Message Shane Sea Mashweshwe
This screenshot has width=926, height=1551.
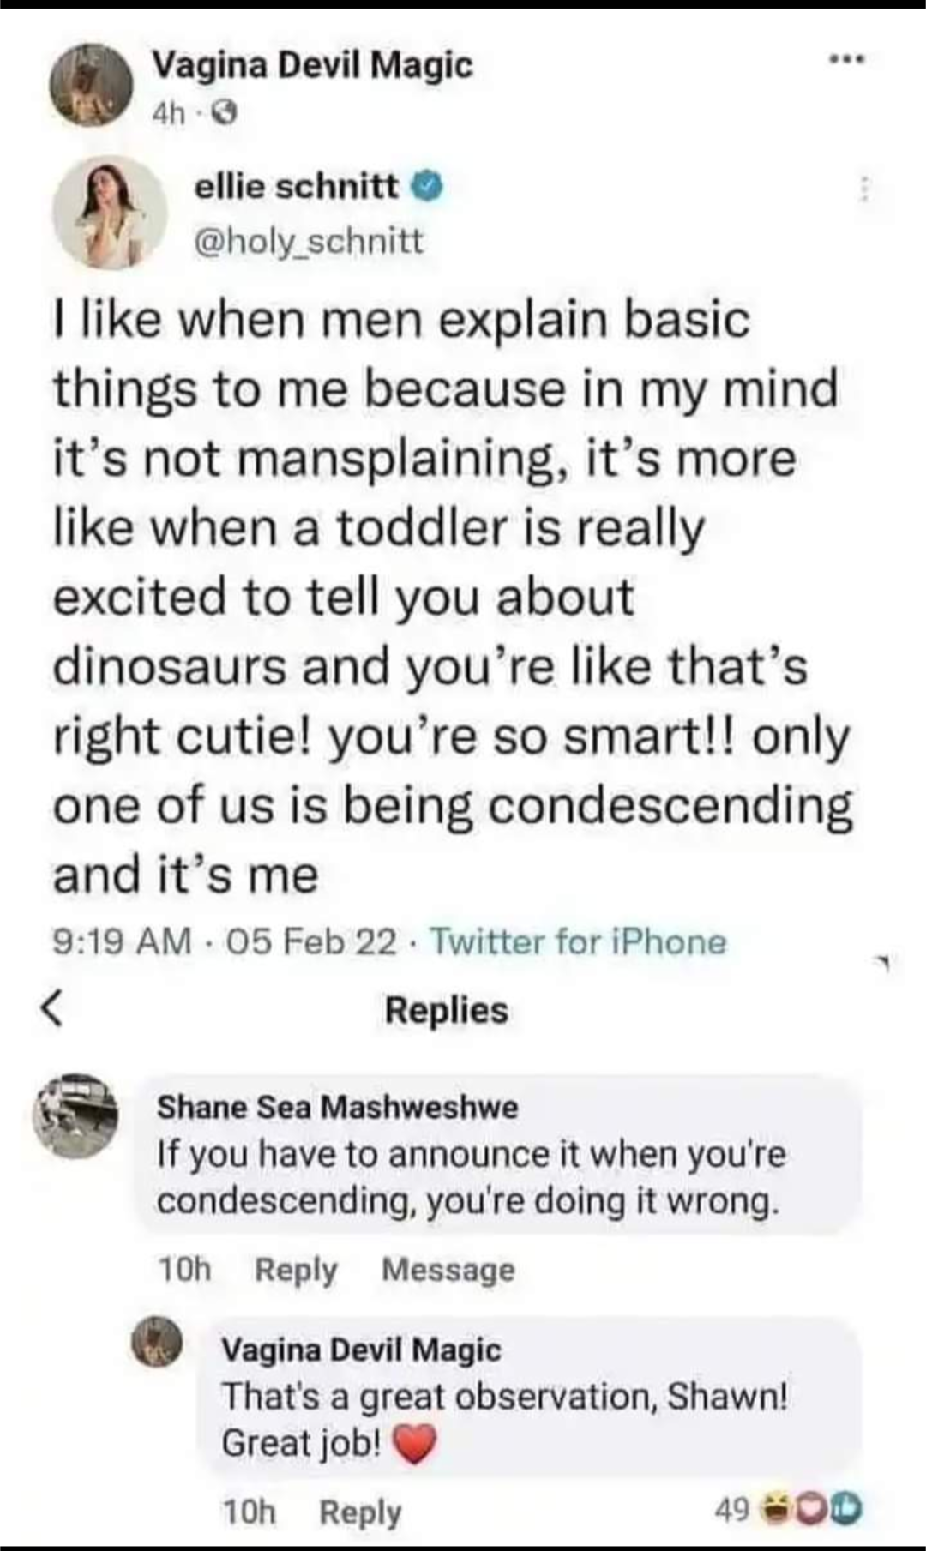[448, 1270]
